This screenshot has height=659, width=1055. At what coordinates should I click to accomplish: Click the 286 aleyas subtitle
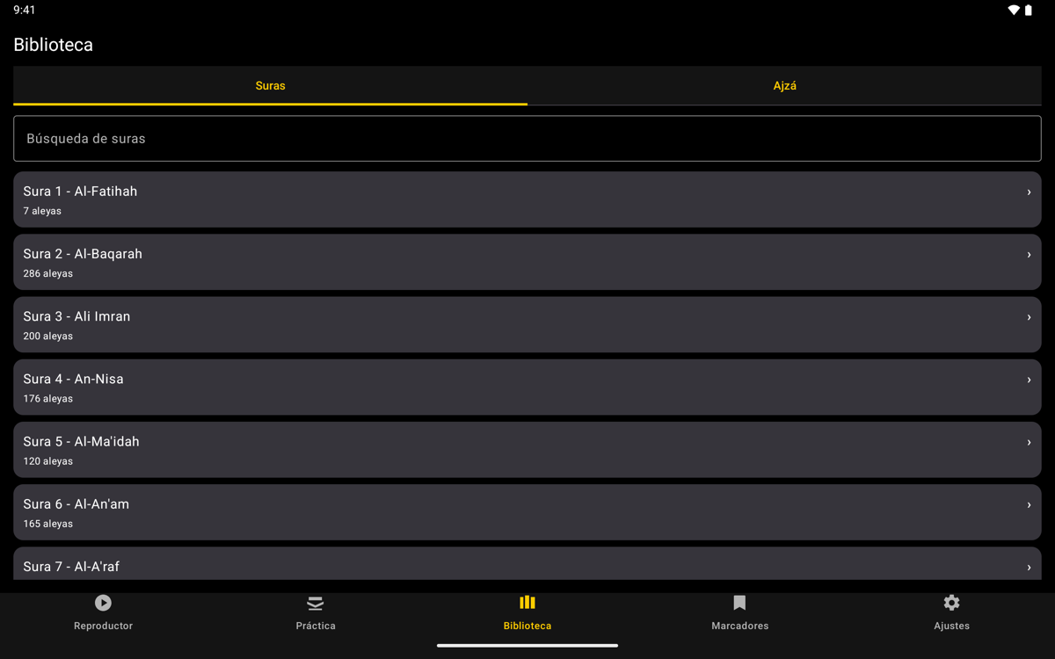coord(47,273)
